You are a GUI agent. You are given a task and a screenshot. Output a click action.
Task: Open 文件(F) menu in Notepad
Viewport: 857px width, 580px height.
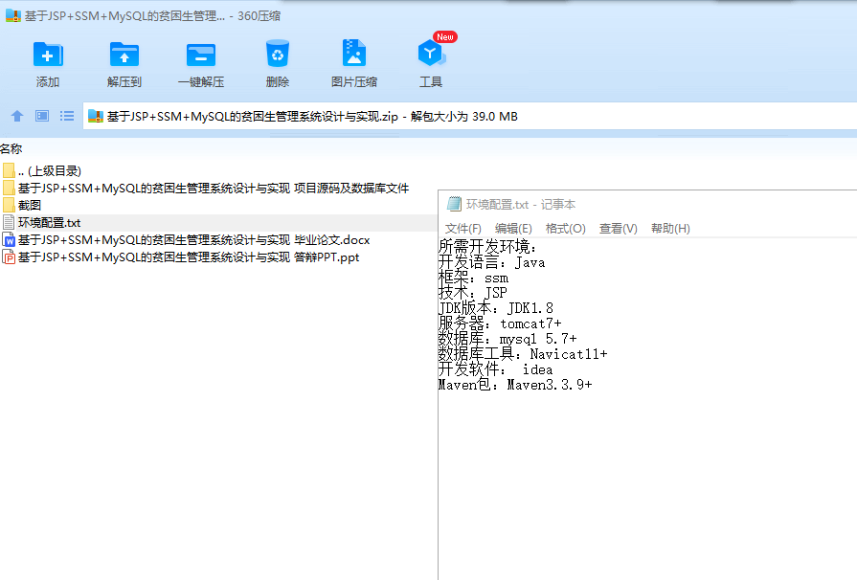pos(462,229)
